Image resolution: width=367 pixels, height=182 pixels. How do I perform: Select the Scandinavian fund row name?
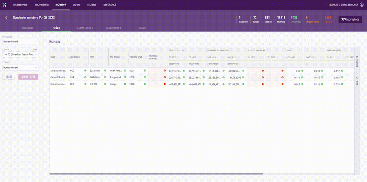pos(58,84)
